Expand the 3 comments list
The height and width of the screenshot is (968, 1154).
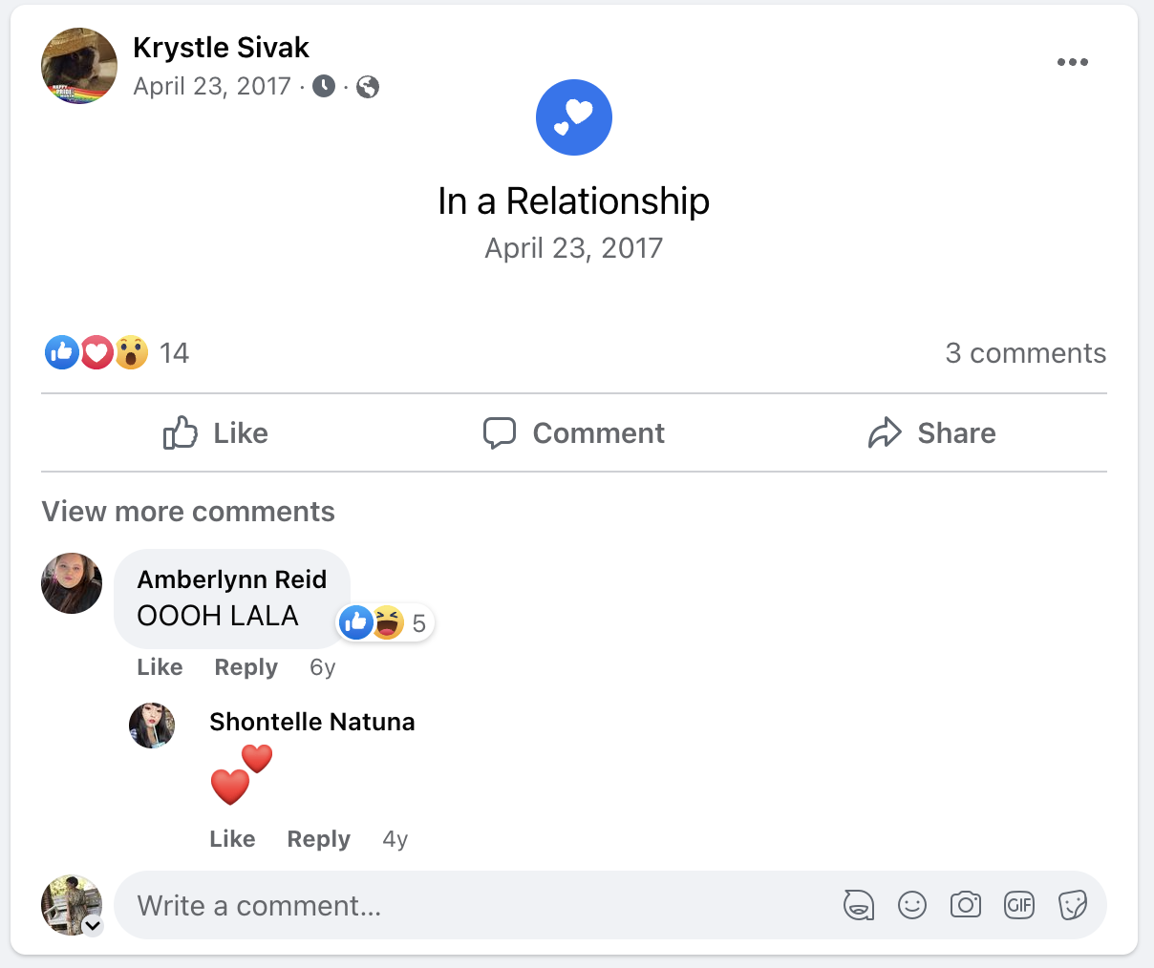click(x=1025, y=353)
